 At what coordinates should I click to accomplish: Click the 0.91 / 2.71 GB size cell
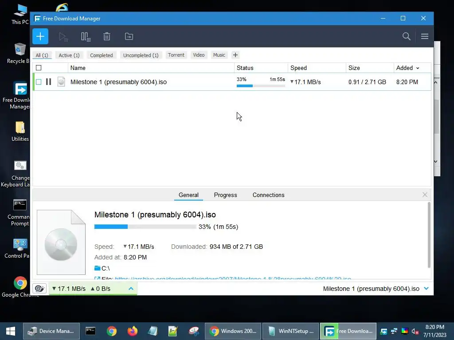pyautogui.click(x=367, y=82)
